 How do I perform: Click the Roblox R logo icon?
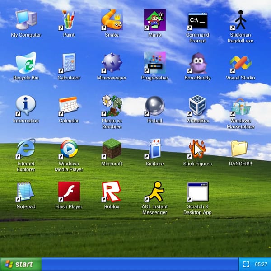(112, 192)
